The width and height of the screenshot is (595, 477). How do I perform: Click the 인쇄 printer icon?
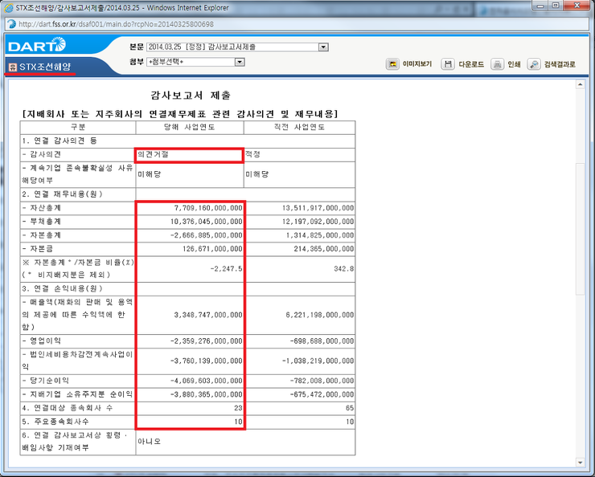pyautogui.click(x=497, y=64)
